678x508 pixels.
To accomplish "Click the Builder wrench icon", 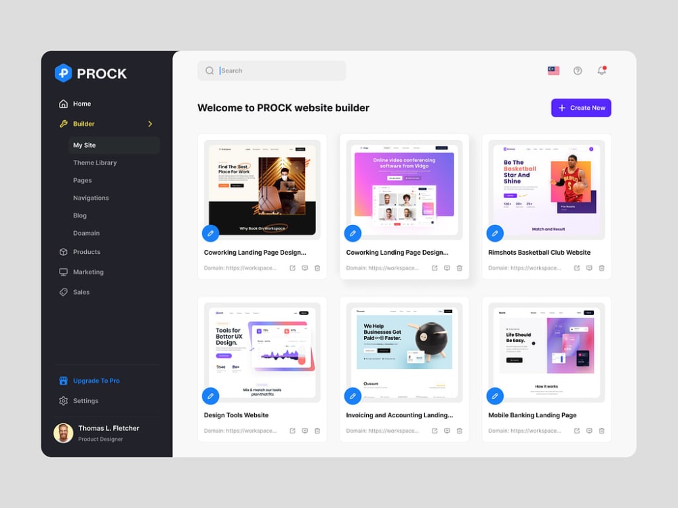I will click(64, 124).
